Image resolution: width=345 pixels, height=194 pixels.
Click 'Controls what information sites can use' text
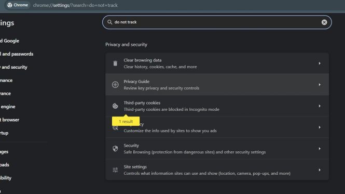point(207,173)
